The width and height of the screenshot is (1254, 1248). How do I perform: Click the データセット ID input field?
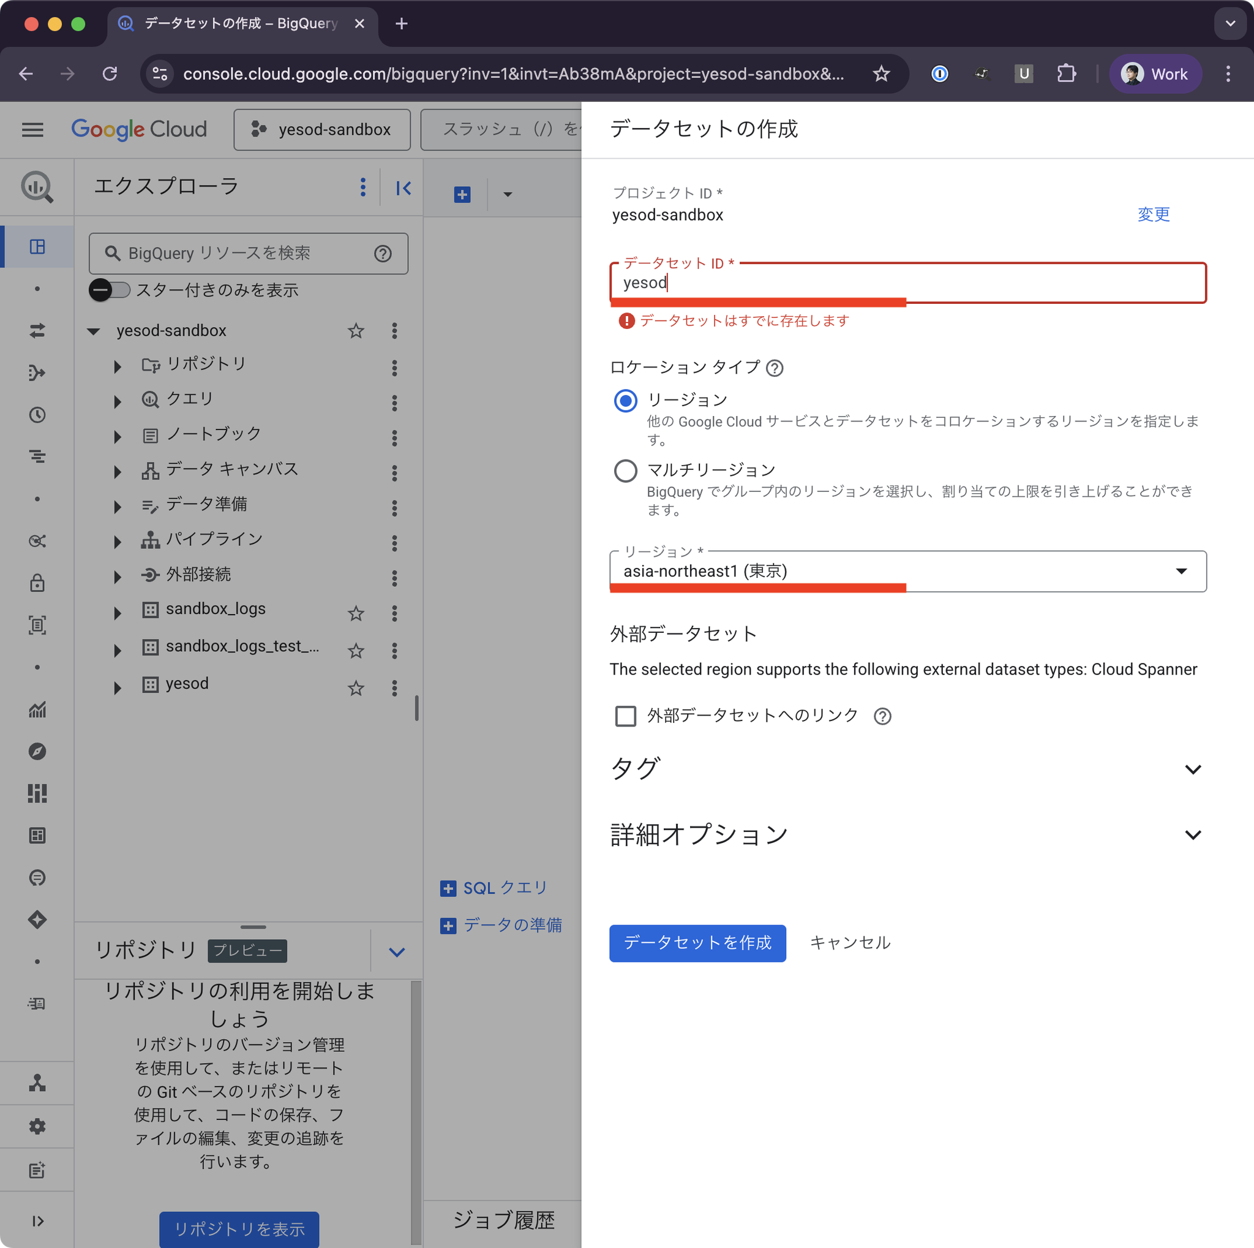(x=907, y=283)
